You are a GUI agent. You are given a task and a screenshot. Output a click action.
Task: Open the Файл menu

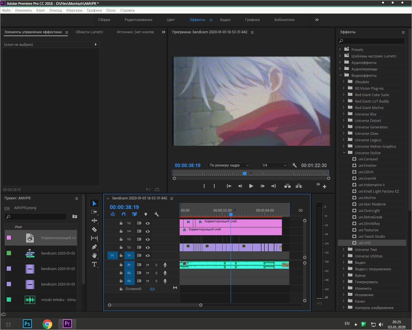click(x=6, y=10)
